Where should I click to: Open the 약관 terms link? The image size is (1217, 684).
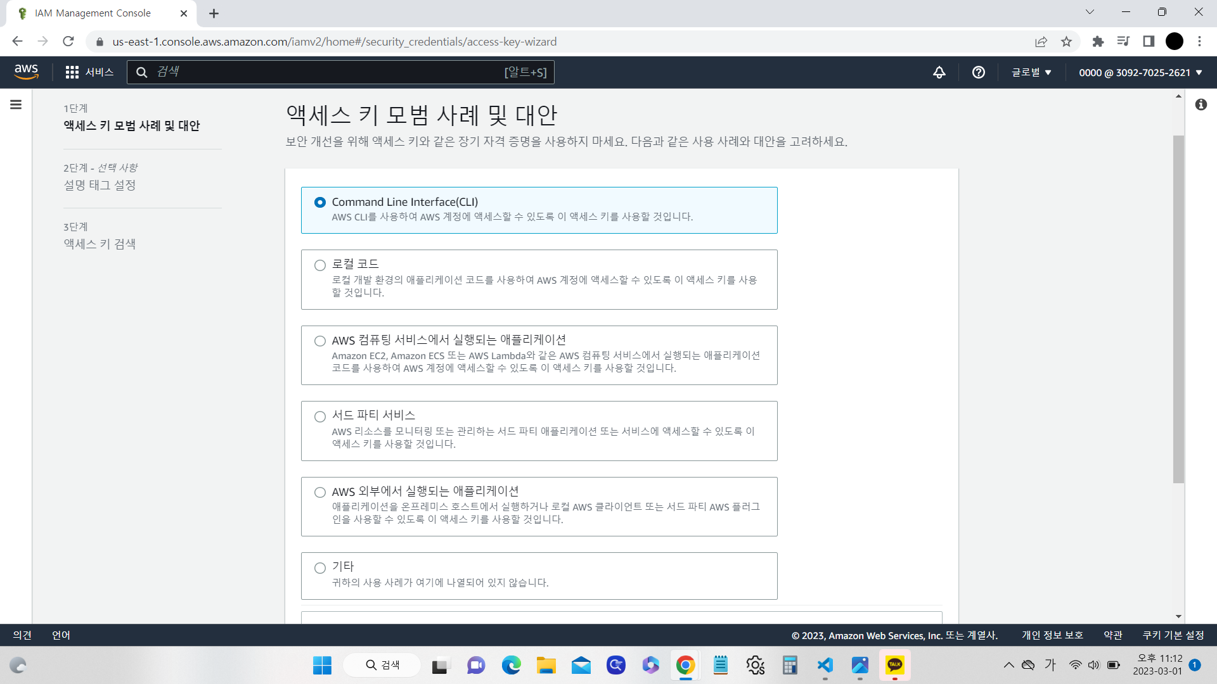click(1113, 635)
